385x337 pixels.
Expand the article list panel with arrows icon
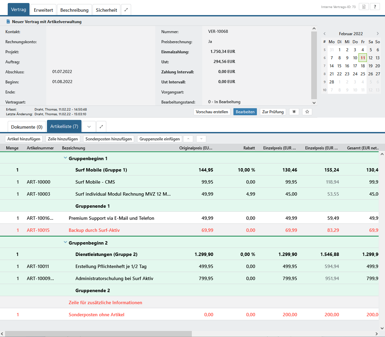(101, 127)
